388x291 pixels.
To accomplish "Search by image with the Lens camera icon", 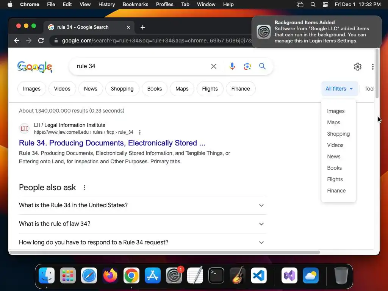I will click(x=247, y=66).
